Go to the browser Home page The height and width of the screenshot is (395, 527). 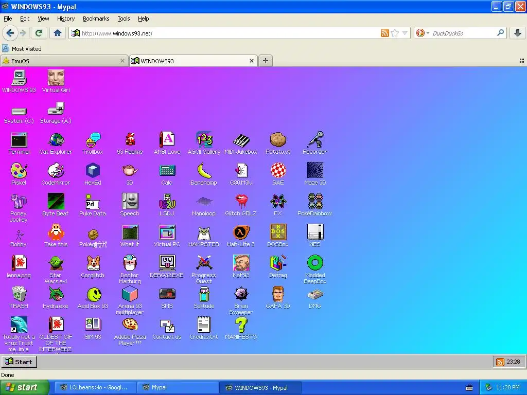click(x=58, y=33)
